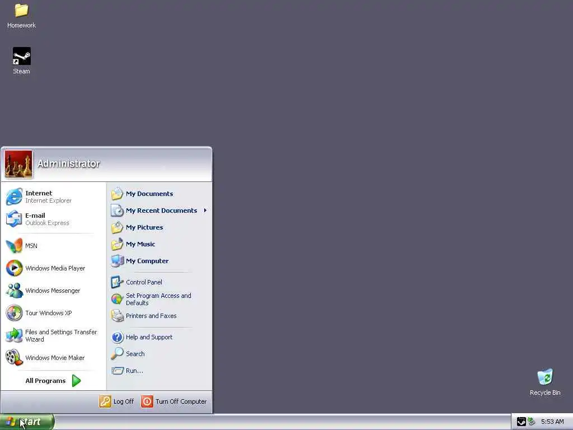Click the Tour Windows XP icon
The height and width of the screenshot is (430, 573).
click(x=14, y=313)
